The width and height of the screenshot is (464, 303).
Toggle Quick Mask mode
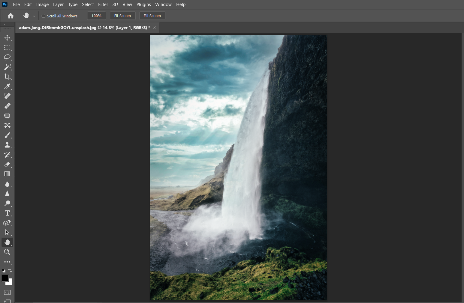[x=7, y=292]
